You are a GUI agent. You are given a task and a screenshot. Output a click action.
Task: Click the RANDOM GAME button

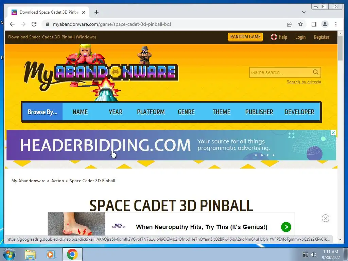[x=245, y=37]
